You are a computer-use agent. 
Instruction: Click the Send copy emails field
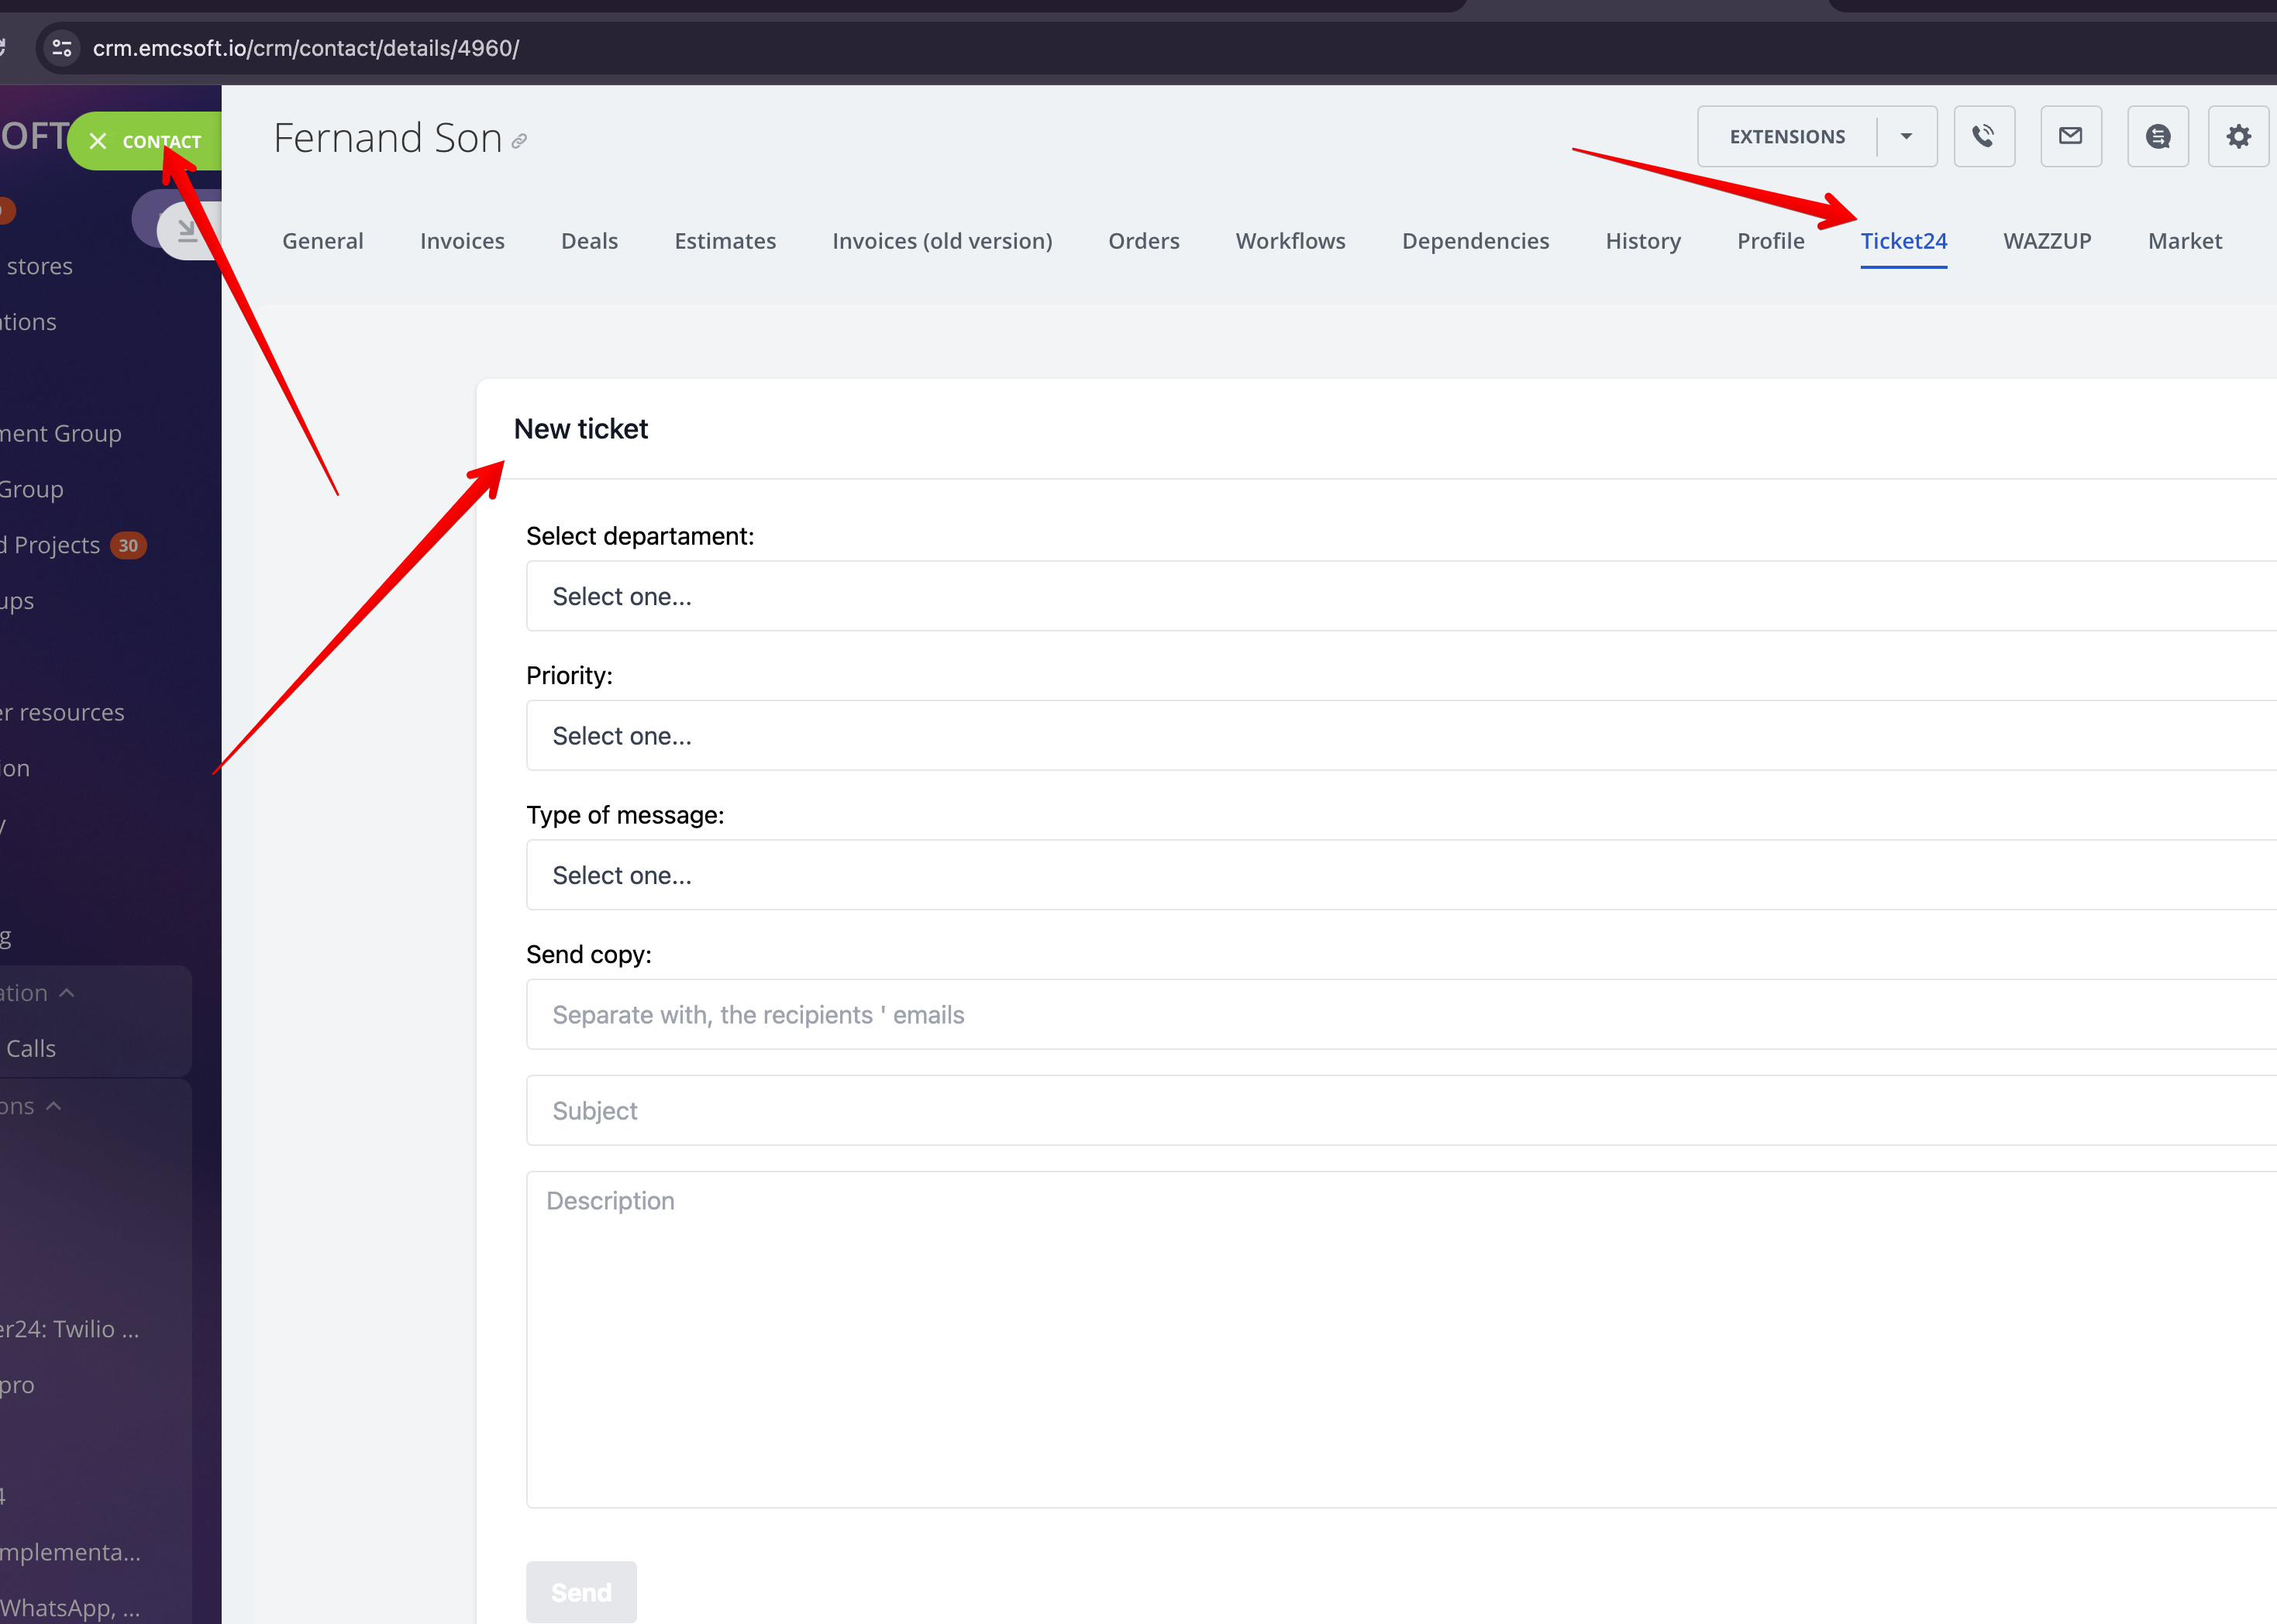point(1400,1014)
